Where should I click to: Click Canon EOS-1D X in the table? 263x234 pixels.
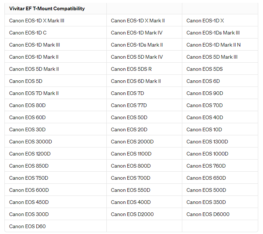205,21
